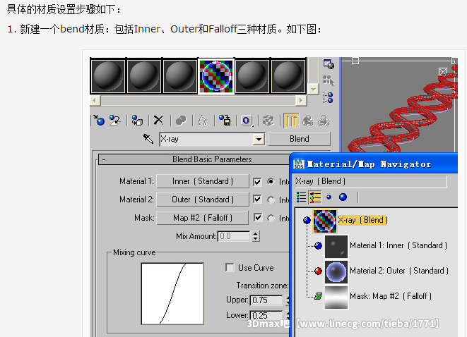Click the Reset Map X icon
The width and height of the screenshot is (467, 337).
[158, 121]
